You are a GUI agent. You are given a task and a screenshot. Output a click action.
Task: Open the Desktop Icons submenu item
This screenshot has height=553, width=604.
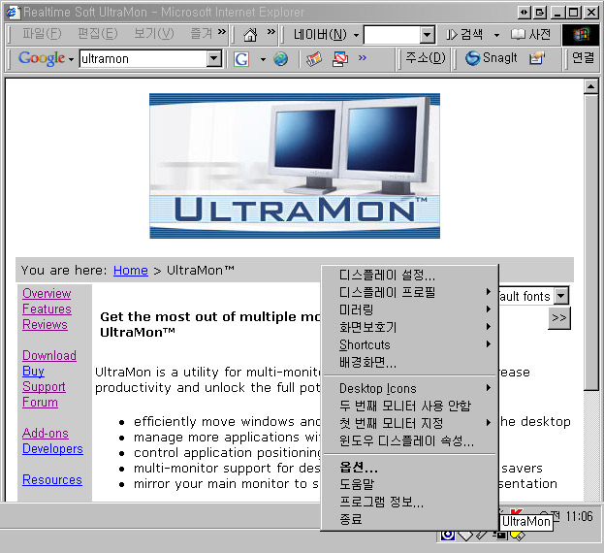[x=409, y=388]
